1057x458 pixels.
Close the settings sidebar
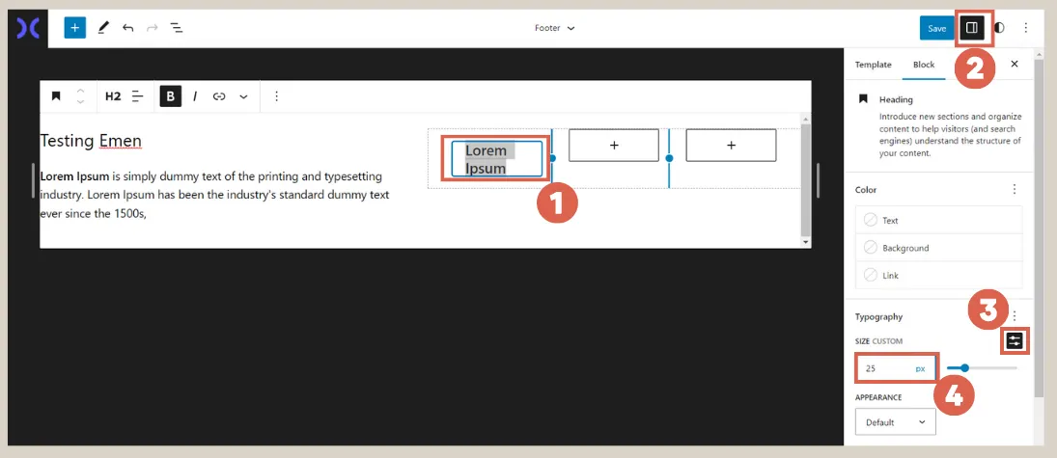[x=1015, y=64]
